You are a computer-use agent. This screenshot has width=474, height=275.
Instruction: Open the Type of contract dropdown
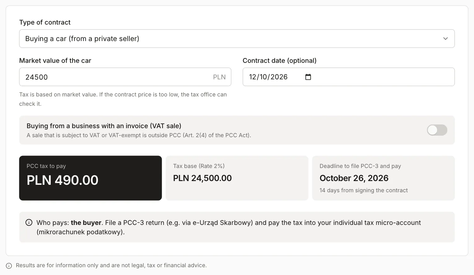coord(237,39)
